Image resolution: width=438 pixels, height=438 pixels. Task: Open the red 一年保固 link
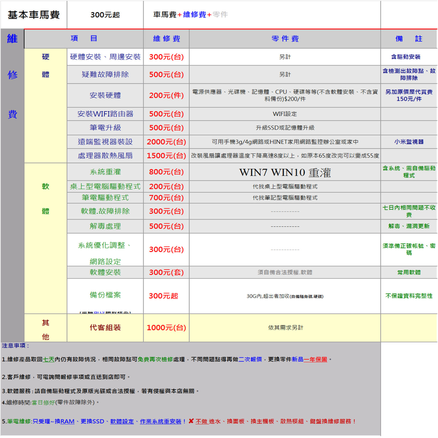[315, 359]
